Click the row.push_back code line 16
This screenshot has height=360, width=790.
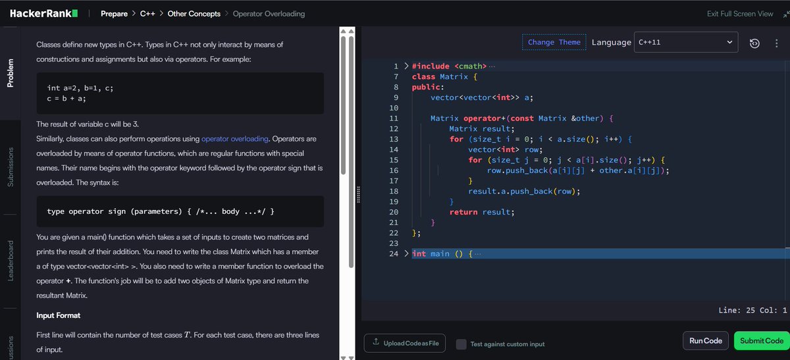578,170
